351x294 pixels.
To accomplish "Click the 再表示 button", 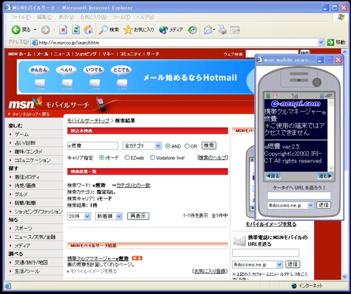I will click(x=138, y=216).
